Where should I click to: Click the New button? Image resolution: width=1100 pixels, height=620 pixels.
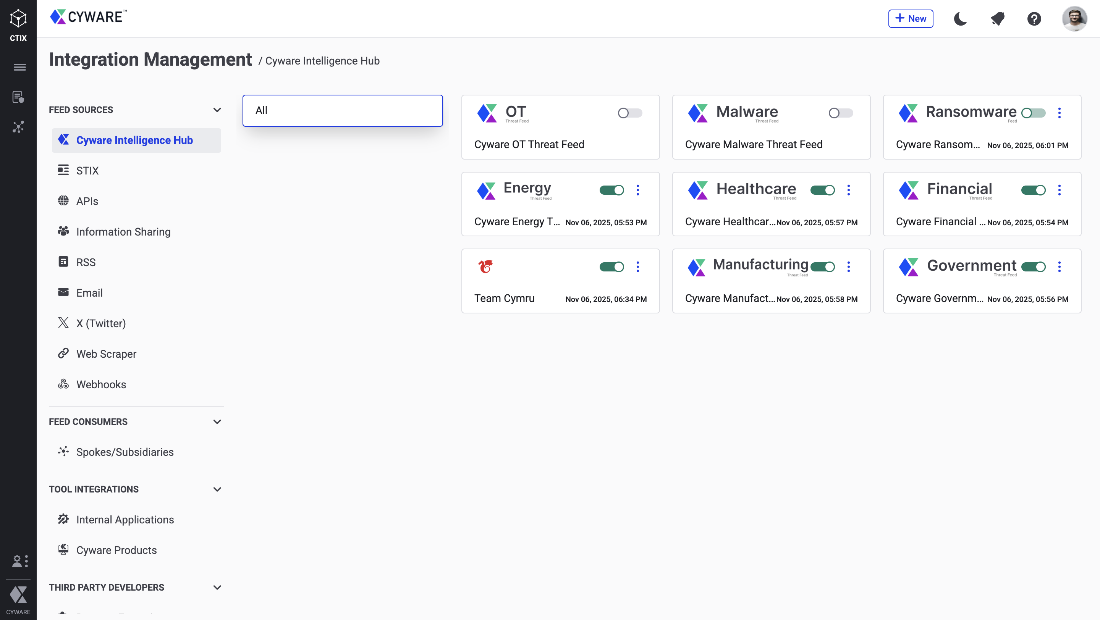click(911, 19)
